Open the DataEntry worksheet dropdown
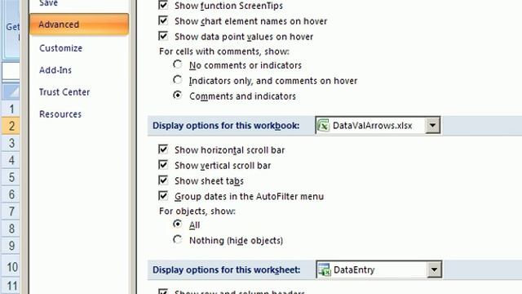Screen dimensions: 522x294 [434, 269]
